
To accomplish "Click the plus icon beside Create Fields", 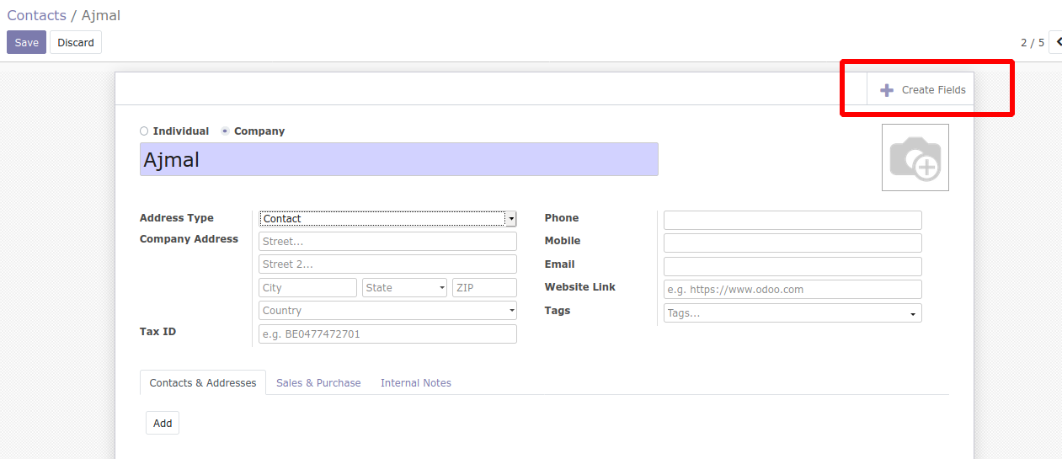I will click(887, 90).
